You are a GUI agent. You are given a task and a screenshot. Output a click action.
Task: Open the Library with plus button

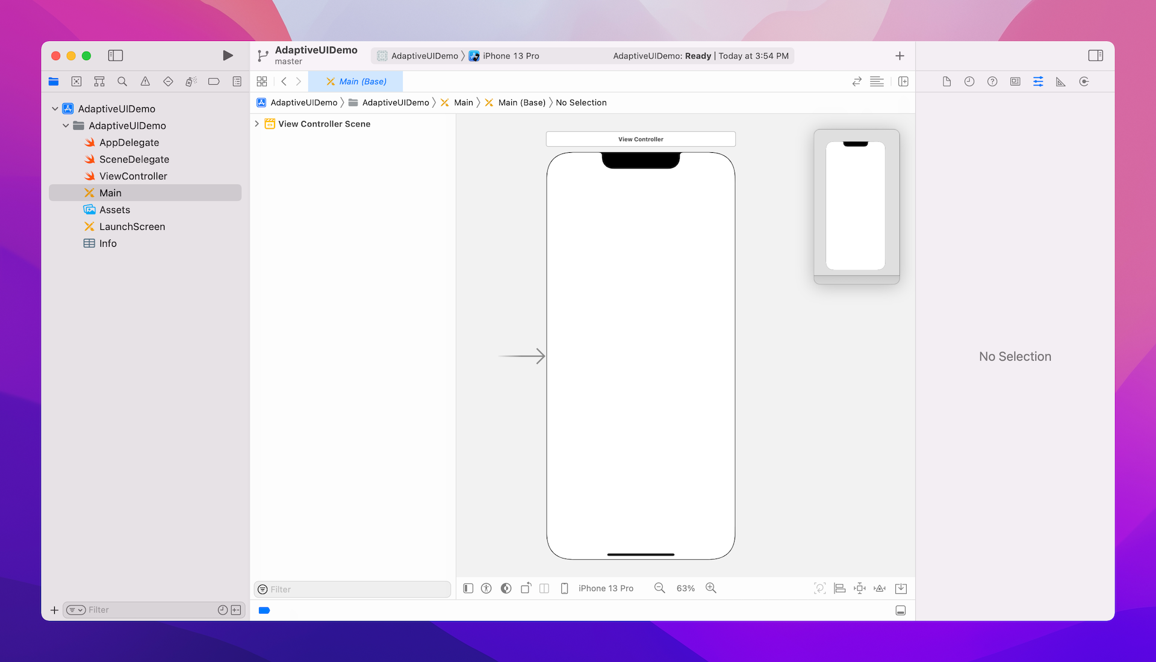click(900, 55)
